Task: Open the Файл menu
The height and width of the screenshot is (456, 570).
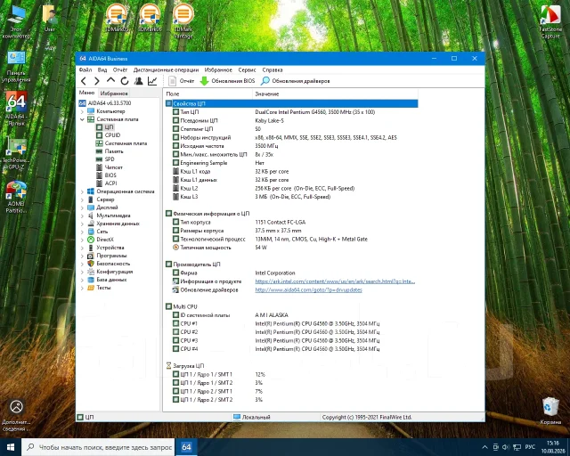Action: [x=85, y=69]
